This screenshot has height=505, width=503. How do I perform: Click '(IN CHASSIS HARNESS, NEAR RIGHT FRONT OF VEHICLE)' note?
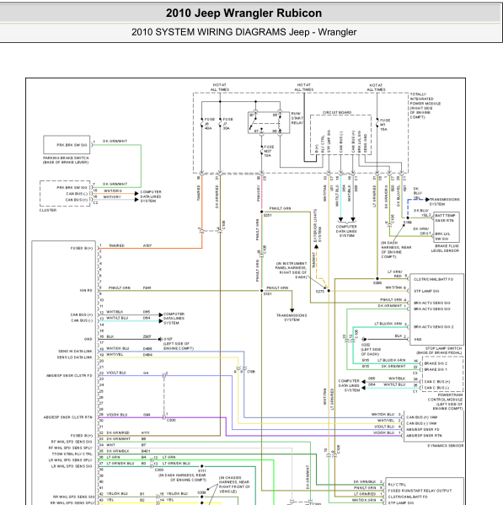(x=234, y=485)
